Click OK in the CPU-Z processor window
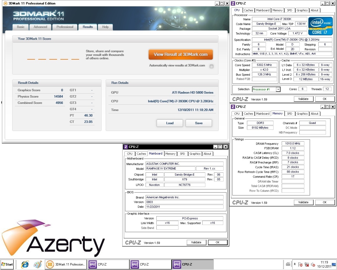 (x=325, y=99)
